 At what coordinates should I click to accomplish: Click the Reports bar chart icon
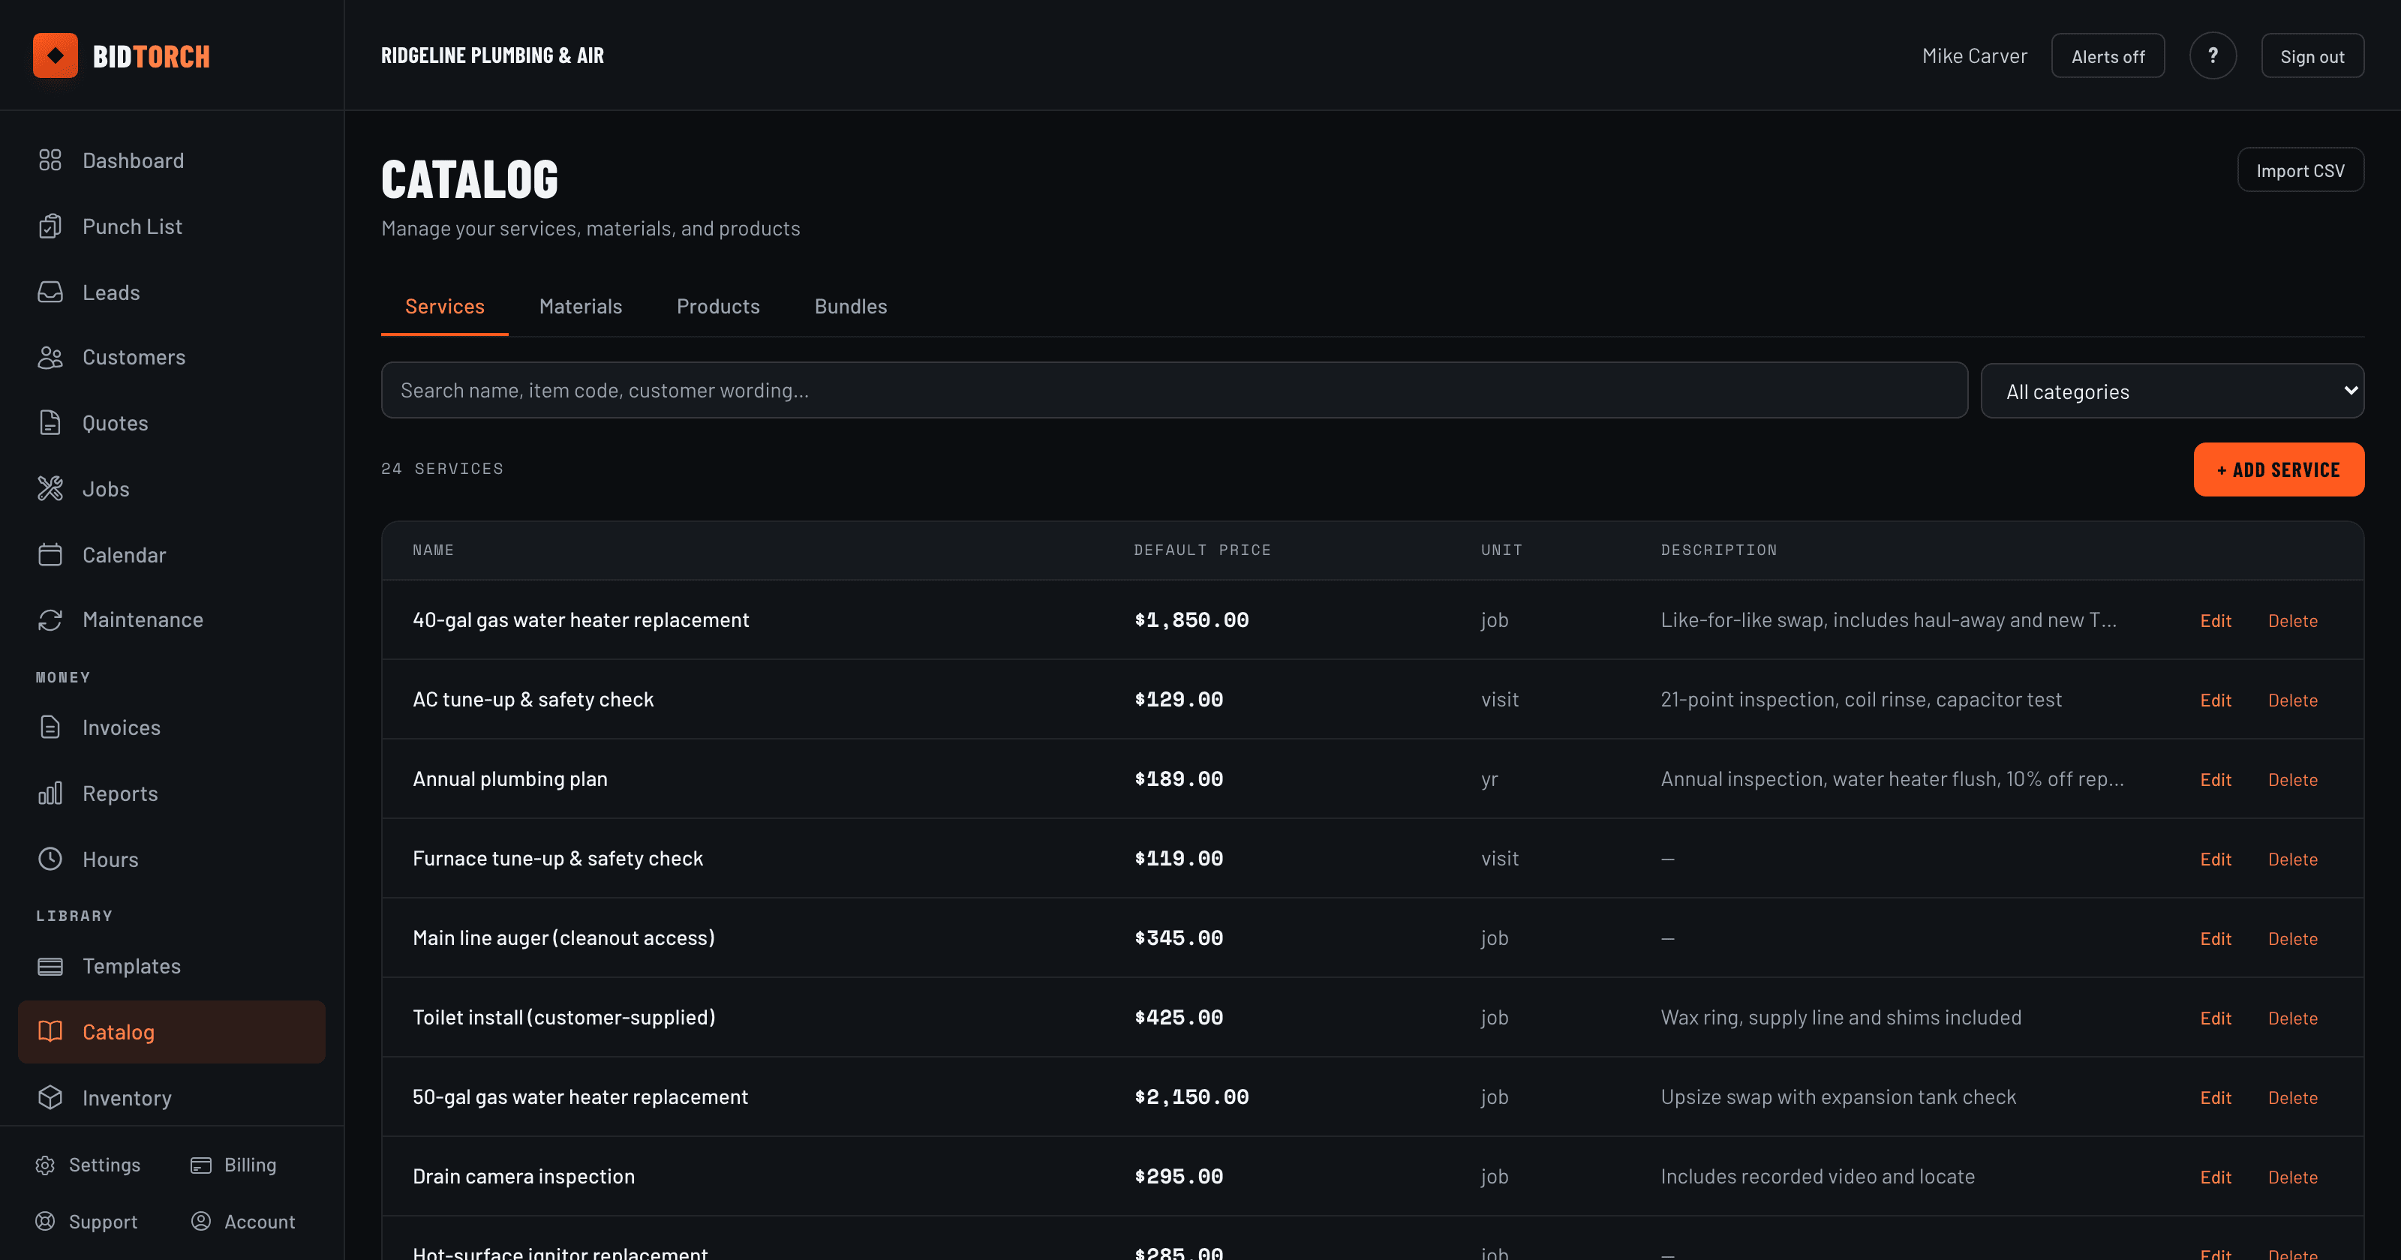pyautogui.click(x=50, y=794)
